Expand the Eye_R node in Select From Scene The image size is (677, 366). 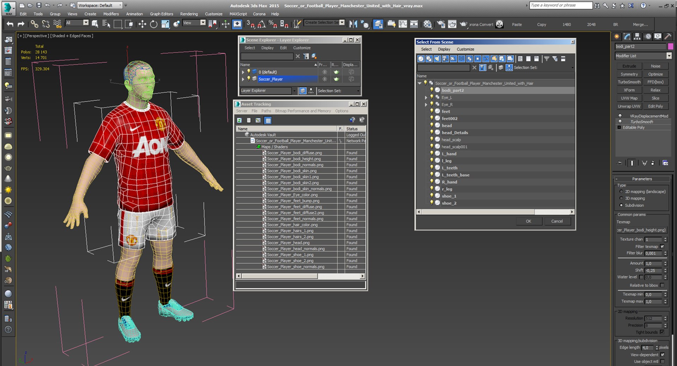click(426, 104)
